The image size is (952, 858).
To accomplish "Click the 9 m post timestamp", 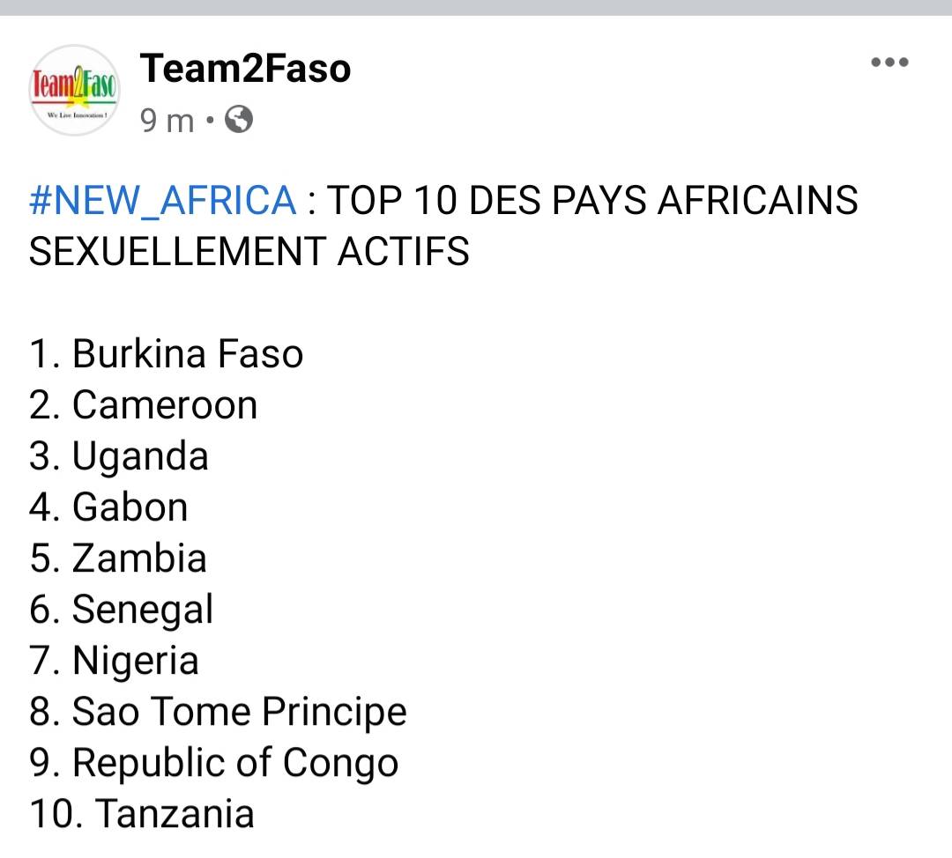I will (167, 120).
